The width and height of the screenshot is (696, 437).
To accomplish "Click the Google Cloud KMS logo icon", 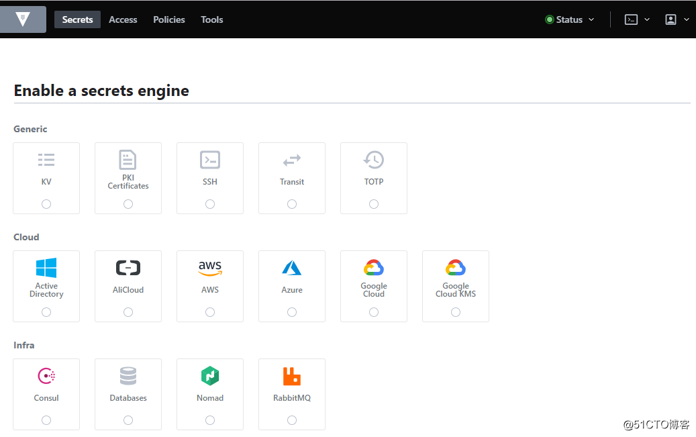I will tap(456, 268).
